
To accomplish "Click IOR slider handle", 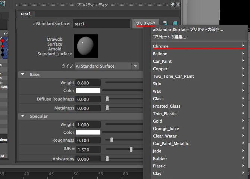I will click(131, 149).
